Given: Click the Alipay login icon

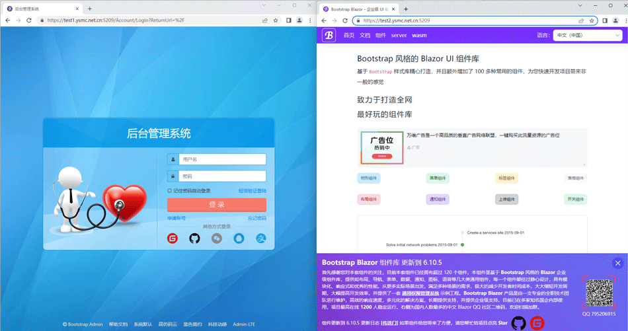Looking at the screenshot, I should coord(261,239).
